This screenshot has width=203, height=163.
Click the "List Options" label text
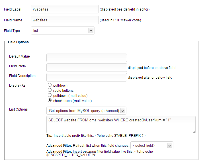[x=19, y=109]
